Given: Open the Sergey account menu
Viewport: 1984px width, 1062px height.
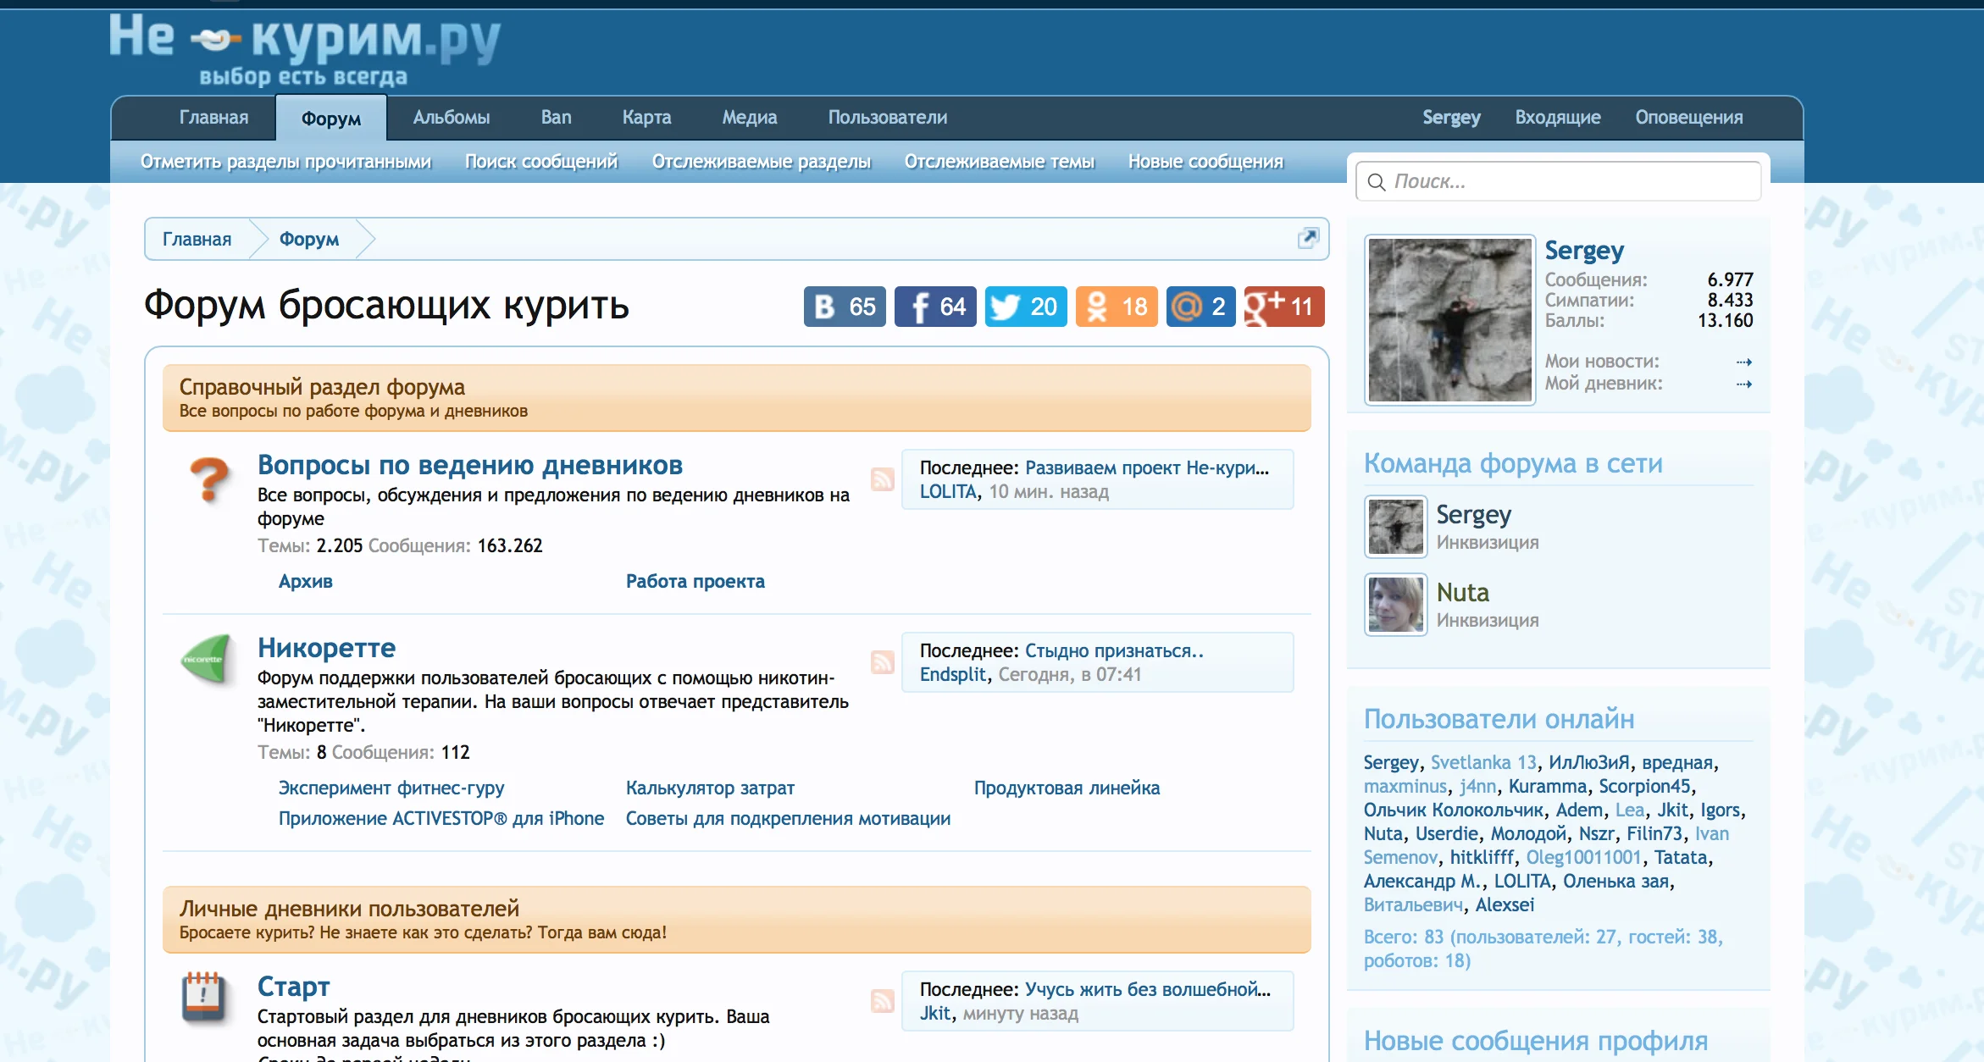Looking at the screenshot, I should tap(1451, 118).
